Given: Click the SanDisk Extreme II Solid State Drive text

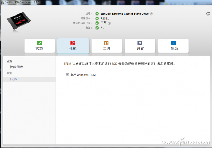Looking at the screenshot, I should (124, 14).
